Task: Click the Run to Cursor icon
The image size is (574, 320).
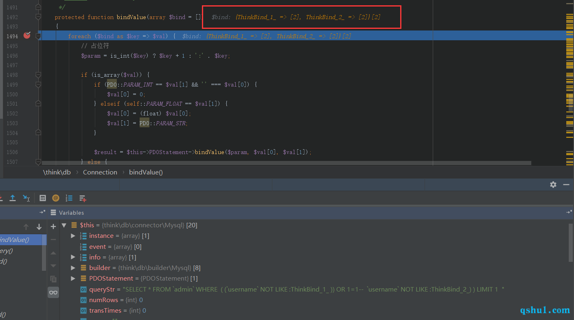Action: [26, 198]
